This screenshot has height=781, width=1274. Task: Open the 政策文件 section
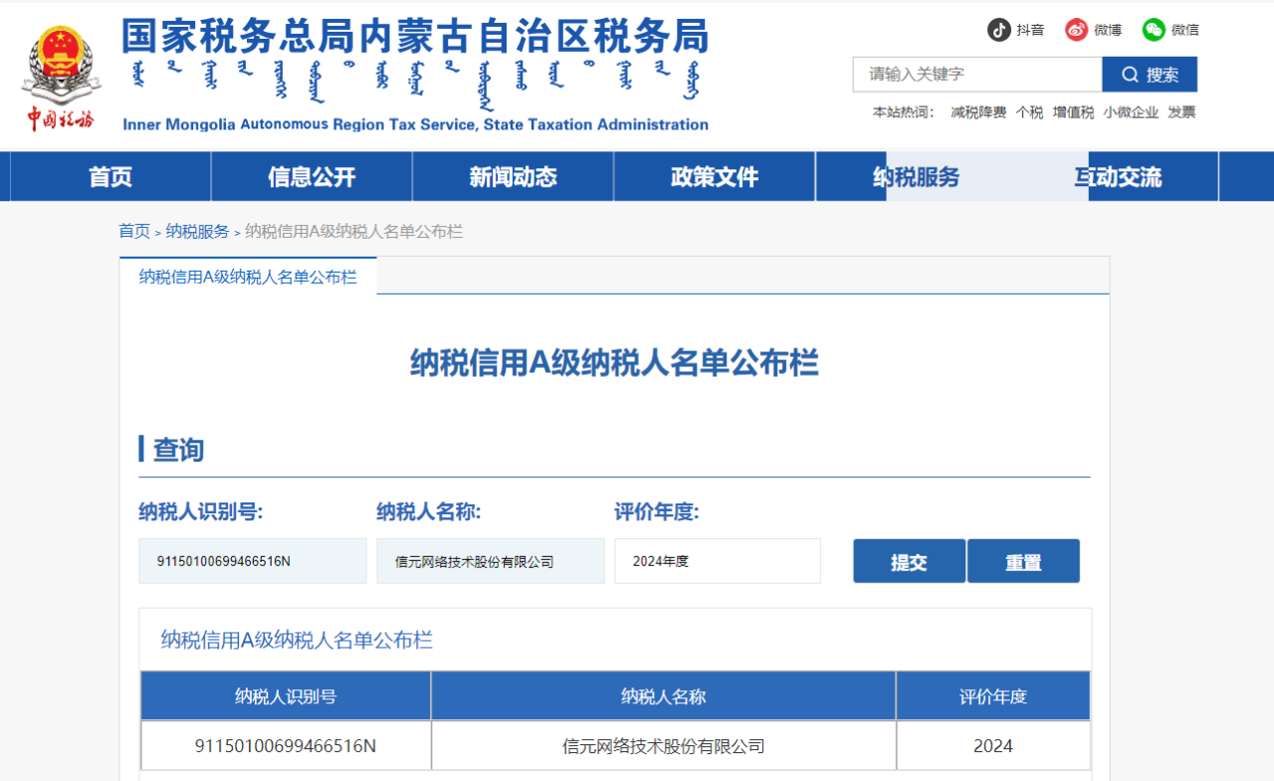point(713,176)
